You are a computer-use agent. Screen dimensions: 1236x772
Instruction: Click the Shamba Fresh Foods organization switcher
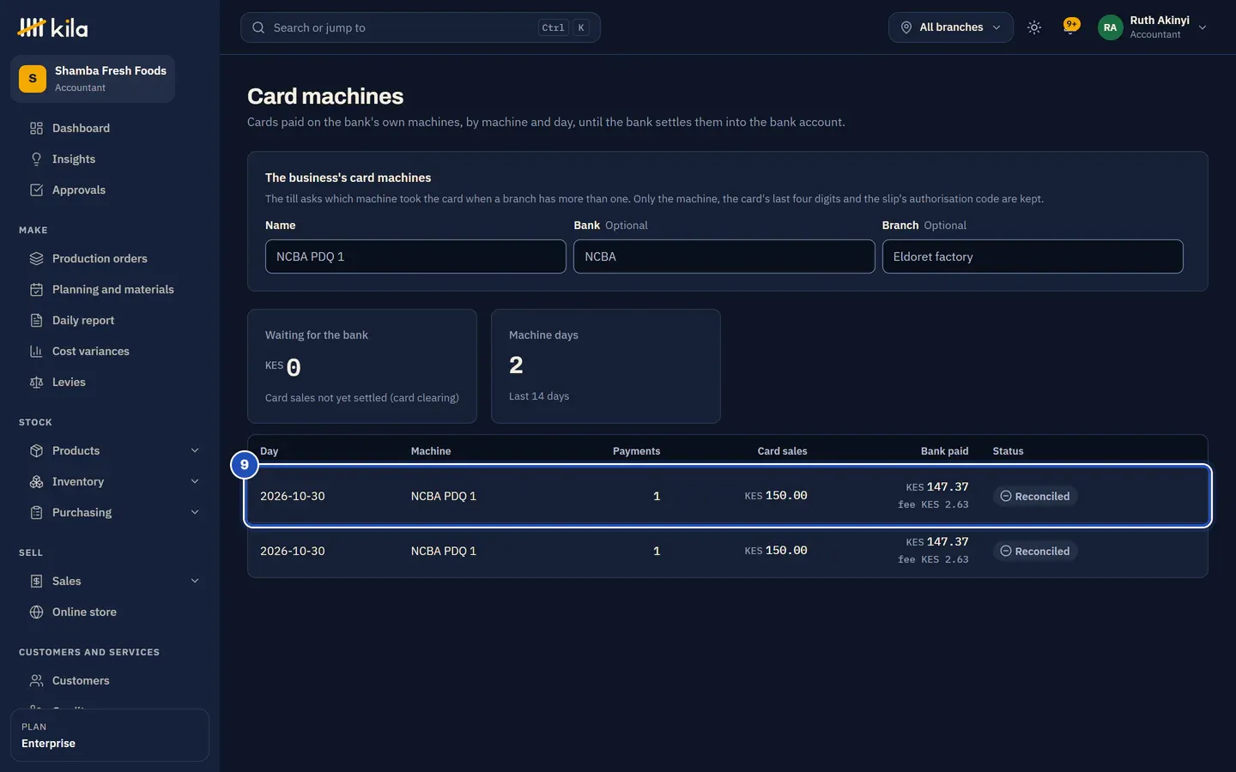click(93, 79)
